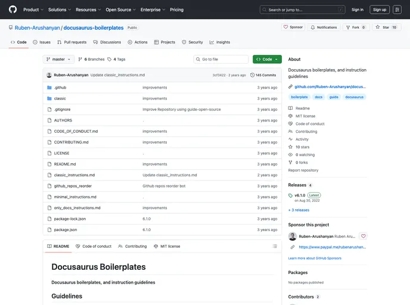Open the classic folder
Image resolution: width=410 pixels, height=305 pixels.
pyautogui.click(x=60, y=98)
